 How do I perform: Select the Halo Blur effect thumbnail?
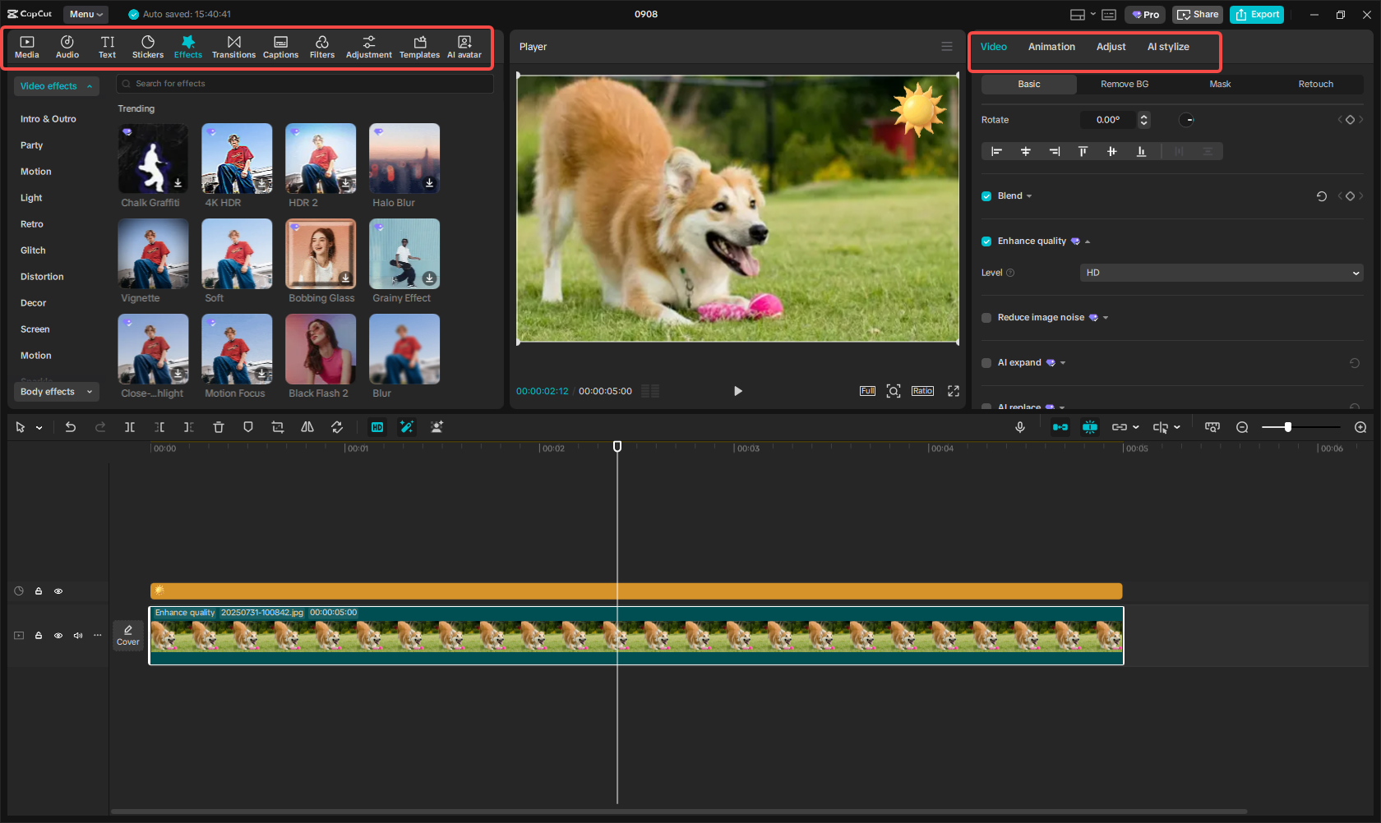coord(404,159)
